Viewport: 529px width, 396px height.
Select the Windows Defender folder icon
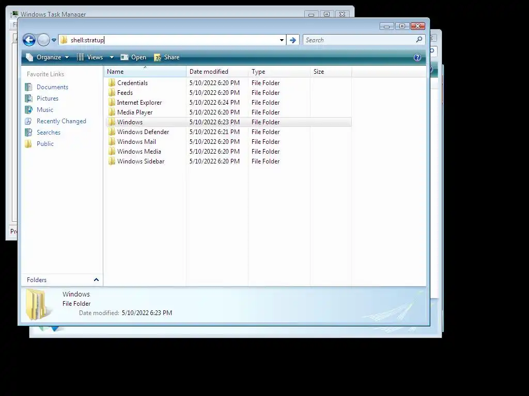coord(112,131)
